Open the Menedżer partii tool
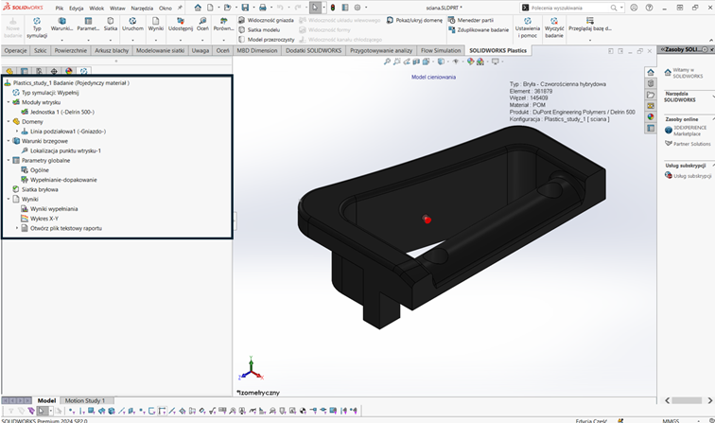Viewport: 715px width, 423px height. coord(475,19)
